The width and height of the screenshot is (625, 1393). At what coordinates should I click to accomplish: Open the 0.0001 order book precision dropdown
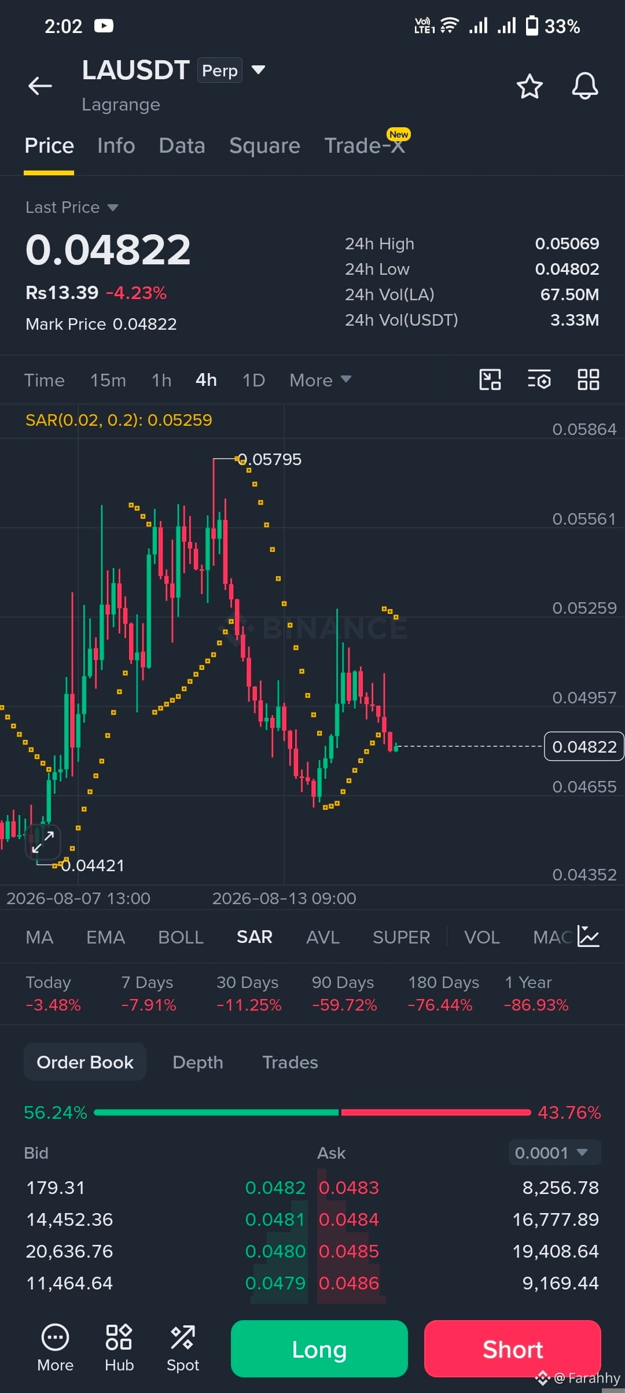tap(554, 1152)
